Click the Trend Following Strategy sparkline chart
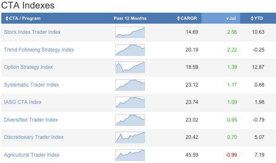Viewport: 276px width, 163px height. (130, 50)
